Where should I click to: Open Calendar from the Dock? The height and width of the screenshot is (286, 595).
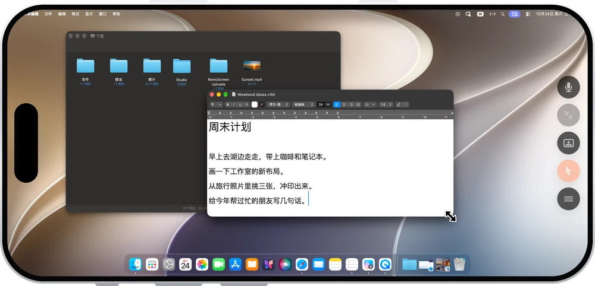pos(186,265)
